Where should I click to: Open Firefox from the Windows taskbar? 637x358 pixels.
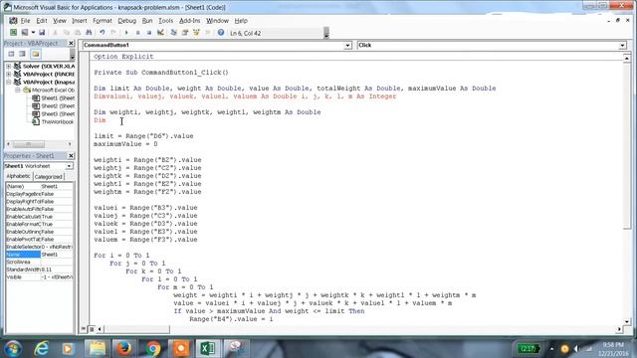123,348
